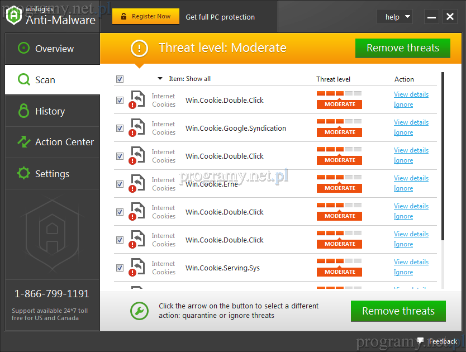Viewport: 466px width, 352px height.
Task: Open the help dropdown menu
Action: [394, 17]
